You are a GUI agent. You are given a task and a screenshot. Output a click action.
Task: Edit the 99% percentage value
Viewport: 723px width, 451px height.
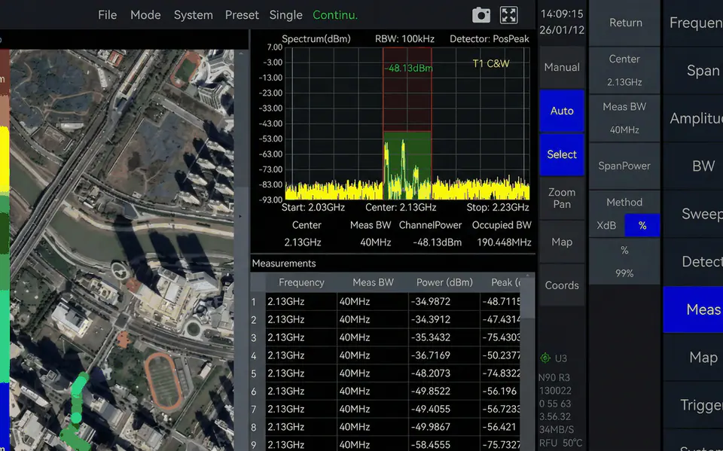click(624, 262)
